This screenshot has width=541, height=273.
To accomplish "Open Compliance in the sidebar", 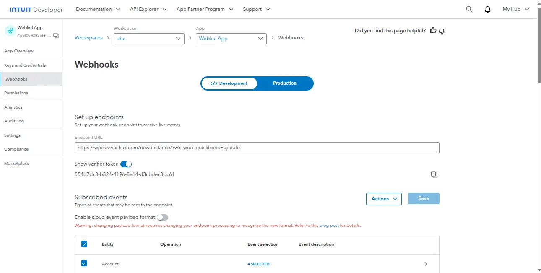I will (x=16, y=149).
